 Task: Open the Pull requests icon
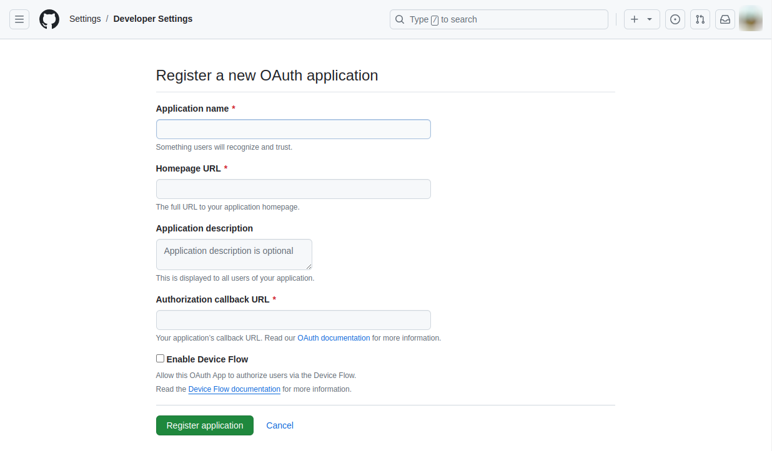coord(700,19)
